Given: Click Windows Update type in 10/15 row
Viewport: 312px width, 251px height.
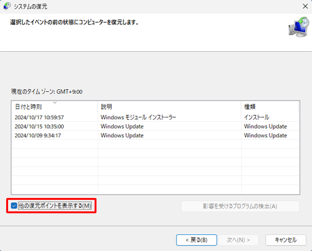Looking at the screenshot, I should 265,127.
